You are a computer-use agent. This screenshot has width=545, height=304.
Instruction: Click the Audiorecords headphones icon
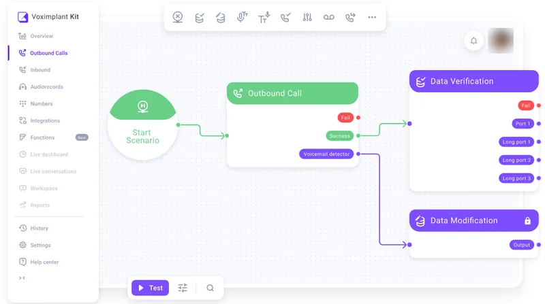(22, 87)
